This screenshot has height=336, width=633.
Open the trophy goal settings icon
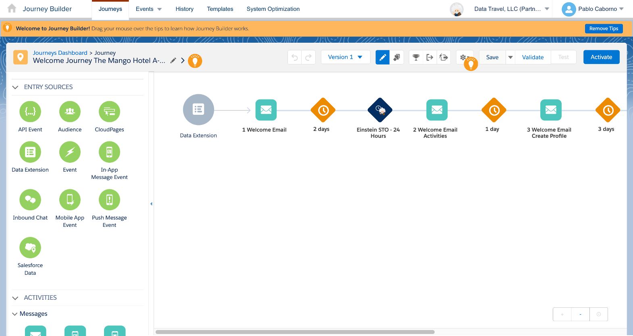(416, 57)
